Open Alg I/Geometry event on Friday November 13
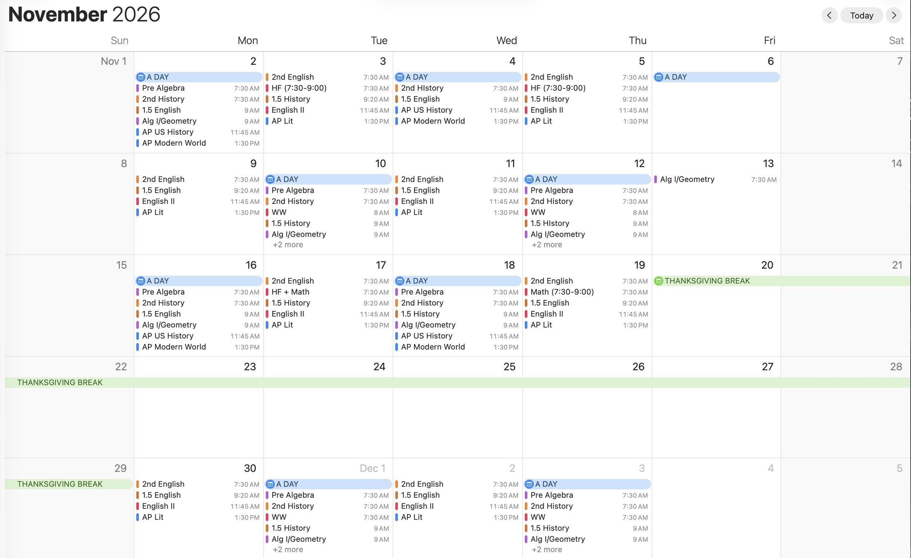The height and width of the screenshot is (558, 911). tap(716, 179)
